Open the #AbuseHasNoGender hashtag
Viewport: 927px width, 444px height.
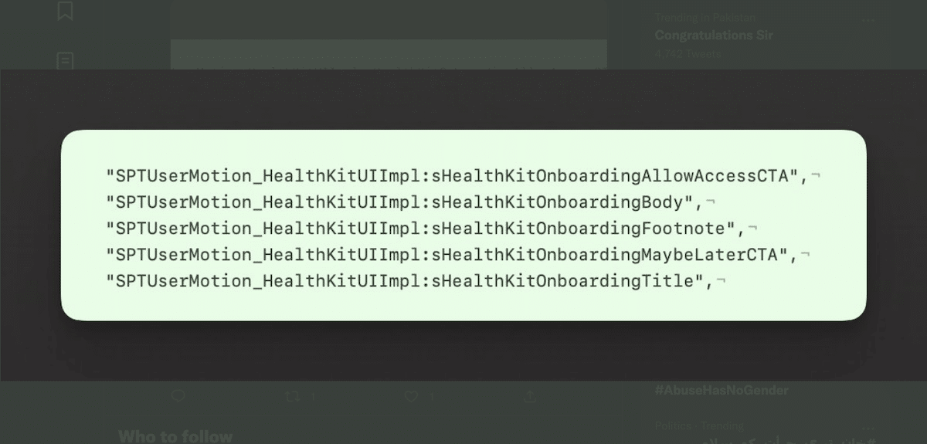point(721,391)
